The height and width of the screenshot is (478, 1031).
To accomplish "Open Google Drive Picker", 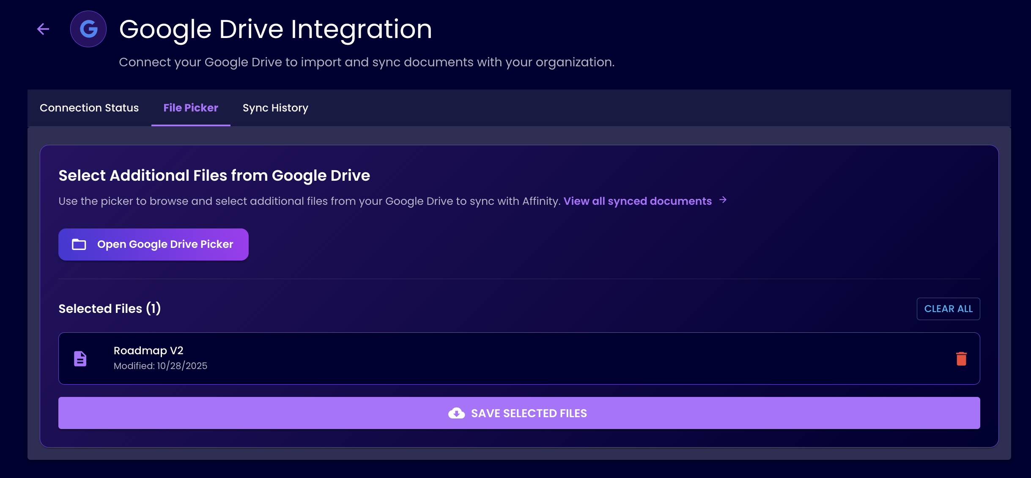I will pyautogui.click(x=154, y=244).
